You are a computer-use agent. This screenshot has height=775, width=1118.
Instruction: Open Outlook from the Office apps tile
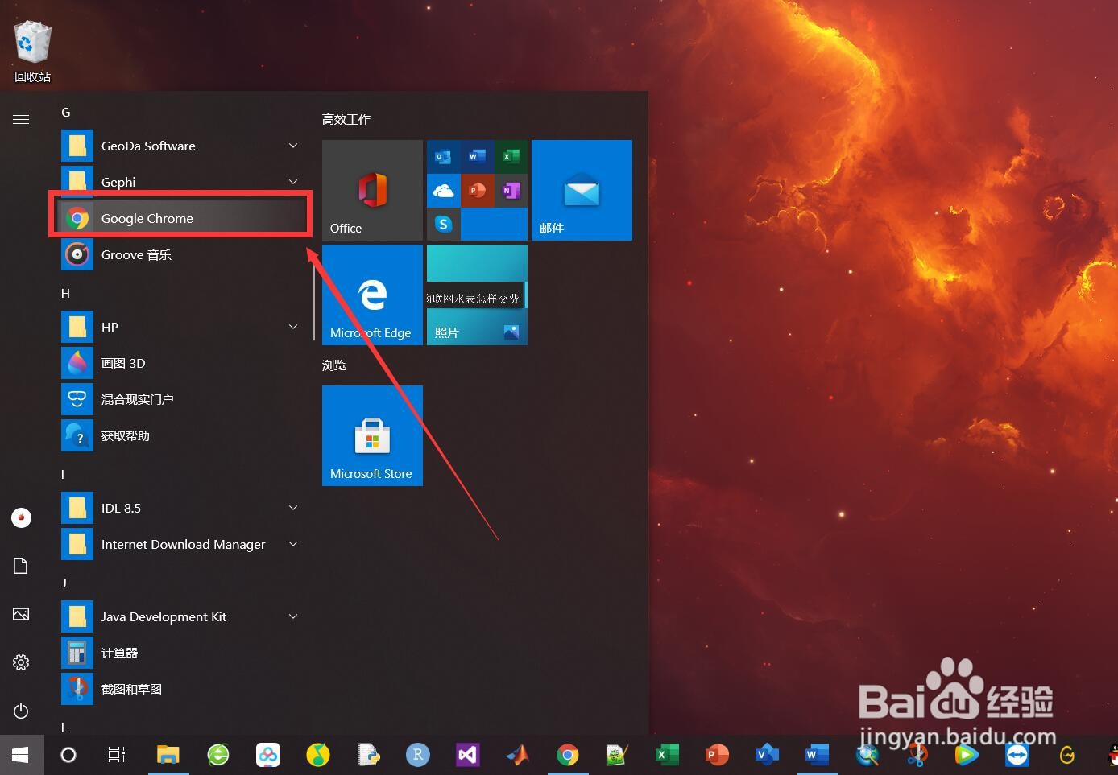[443, 156]
